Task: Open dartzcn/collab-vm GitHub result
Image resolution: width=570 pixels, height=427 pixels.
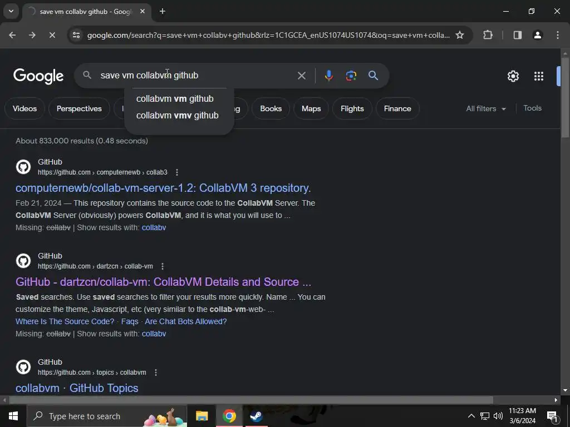Action: coord(163,282)
